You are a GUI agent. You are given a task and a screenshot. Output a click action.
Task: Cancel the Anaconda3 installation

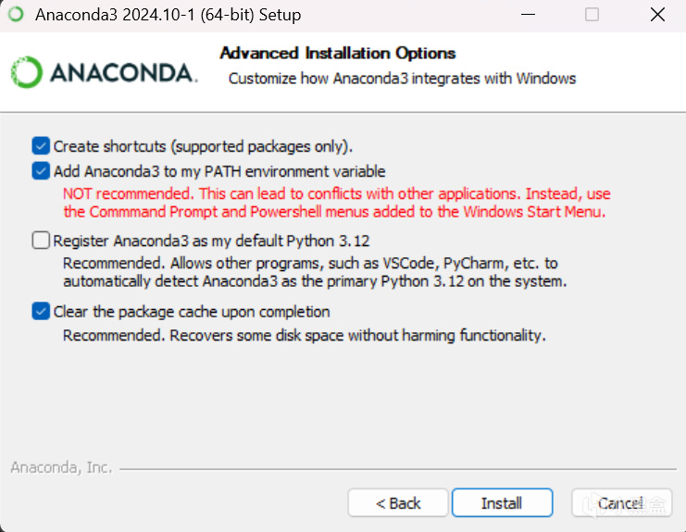pos(621,503)
